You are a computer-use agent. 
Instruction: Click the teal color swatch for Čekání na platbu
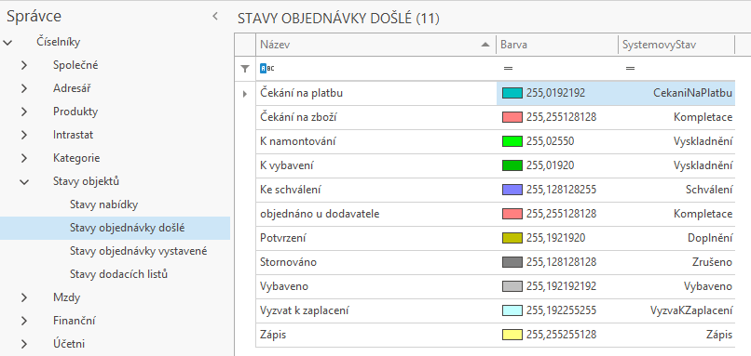[x=512, y=93]
